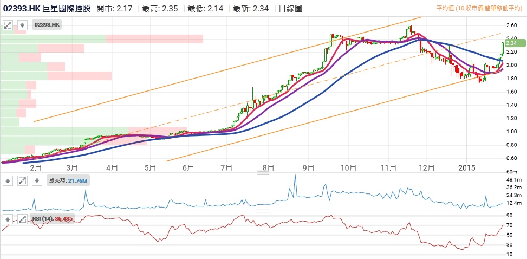Maximize the volume (成交額) pane
Image resolution: width=527 pixels, height=259 pixels.
[x=22, y=180]
